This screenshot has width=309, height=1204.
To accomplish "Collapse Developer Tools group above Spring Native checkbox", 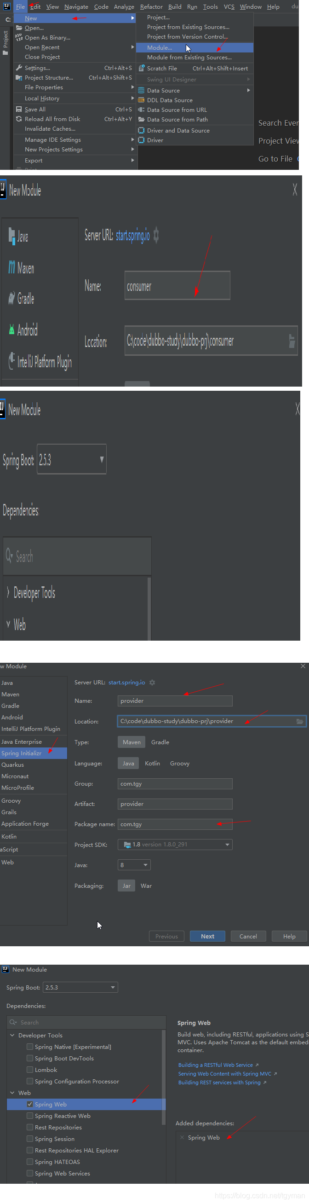I will coord(12,1035).
